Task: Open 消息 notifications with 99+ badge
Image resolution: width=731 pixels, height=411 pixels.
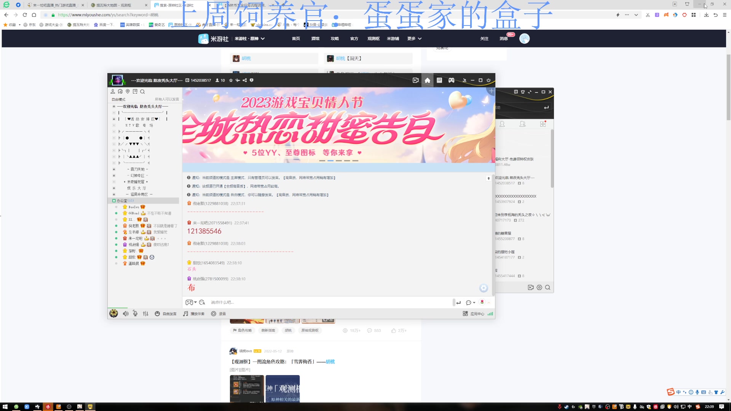Action: [504, 38]
